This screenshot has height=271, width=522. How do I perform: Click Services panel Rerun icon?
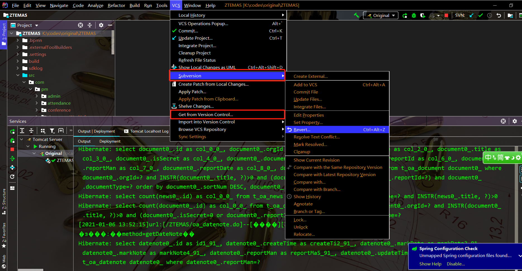click(x=12, y=131)
